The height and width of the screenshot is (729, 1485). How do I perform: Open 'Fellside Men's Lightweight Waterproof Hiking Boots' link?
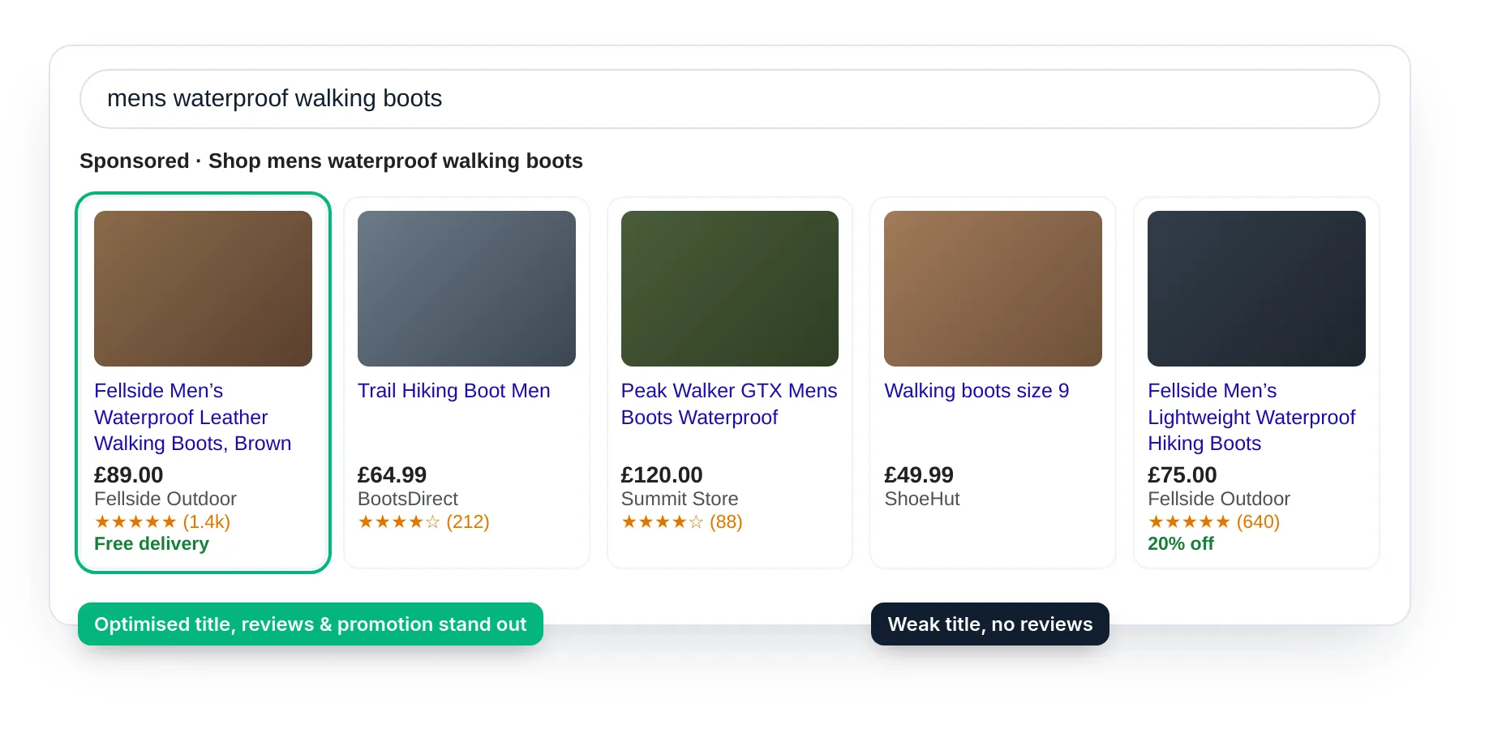tap(1251, 417)
